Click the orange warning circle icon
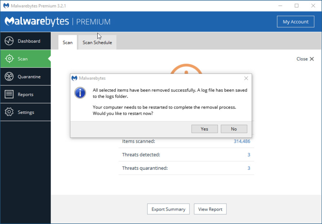 click(186, 69)
